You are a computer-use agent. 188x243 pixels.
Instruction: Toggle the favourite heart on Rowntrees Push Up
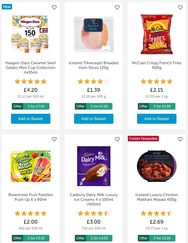54,139
